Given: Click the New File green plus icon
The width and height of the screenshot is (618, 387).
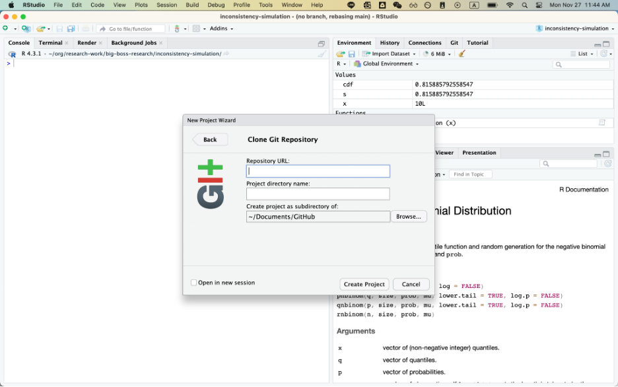Looking at the screenshot, I should [x=5, y=28].
